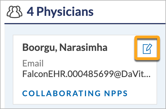Click the 'NPPS' word in blue link
166x109 pixels.
[x=116, y=93]
